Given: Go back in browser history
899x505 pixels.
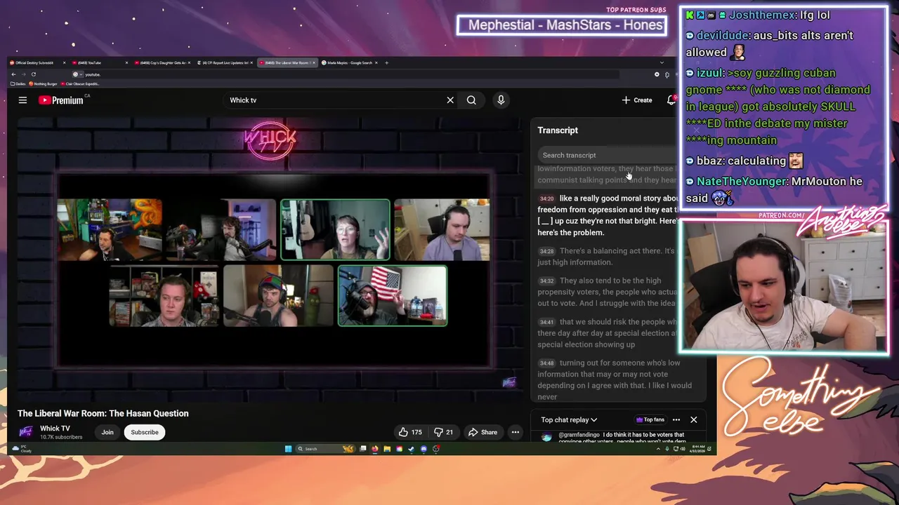Looking at the screenshot, I should [13, 74].
